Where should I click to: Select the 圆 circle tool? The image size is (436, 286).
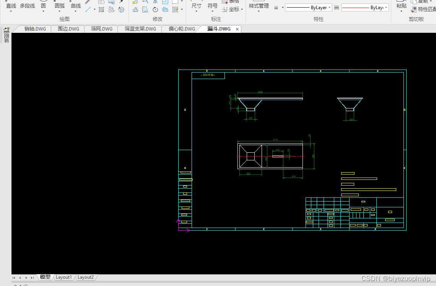tap(43, 6)
